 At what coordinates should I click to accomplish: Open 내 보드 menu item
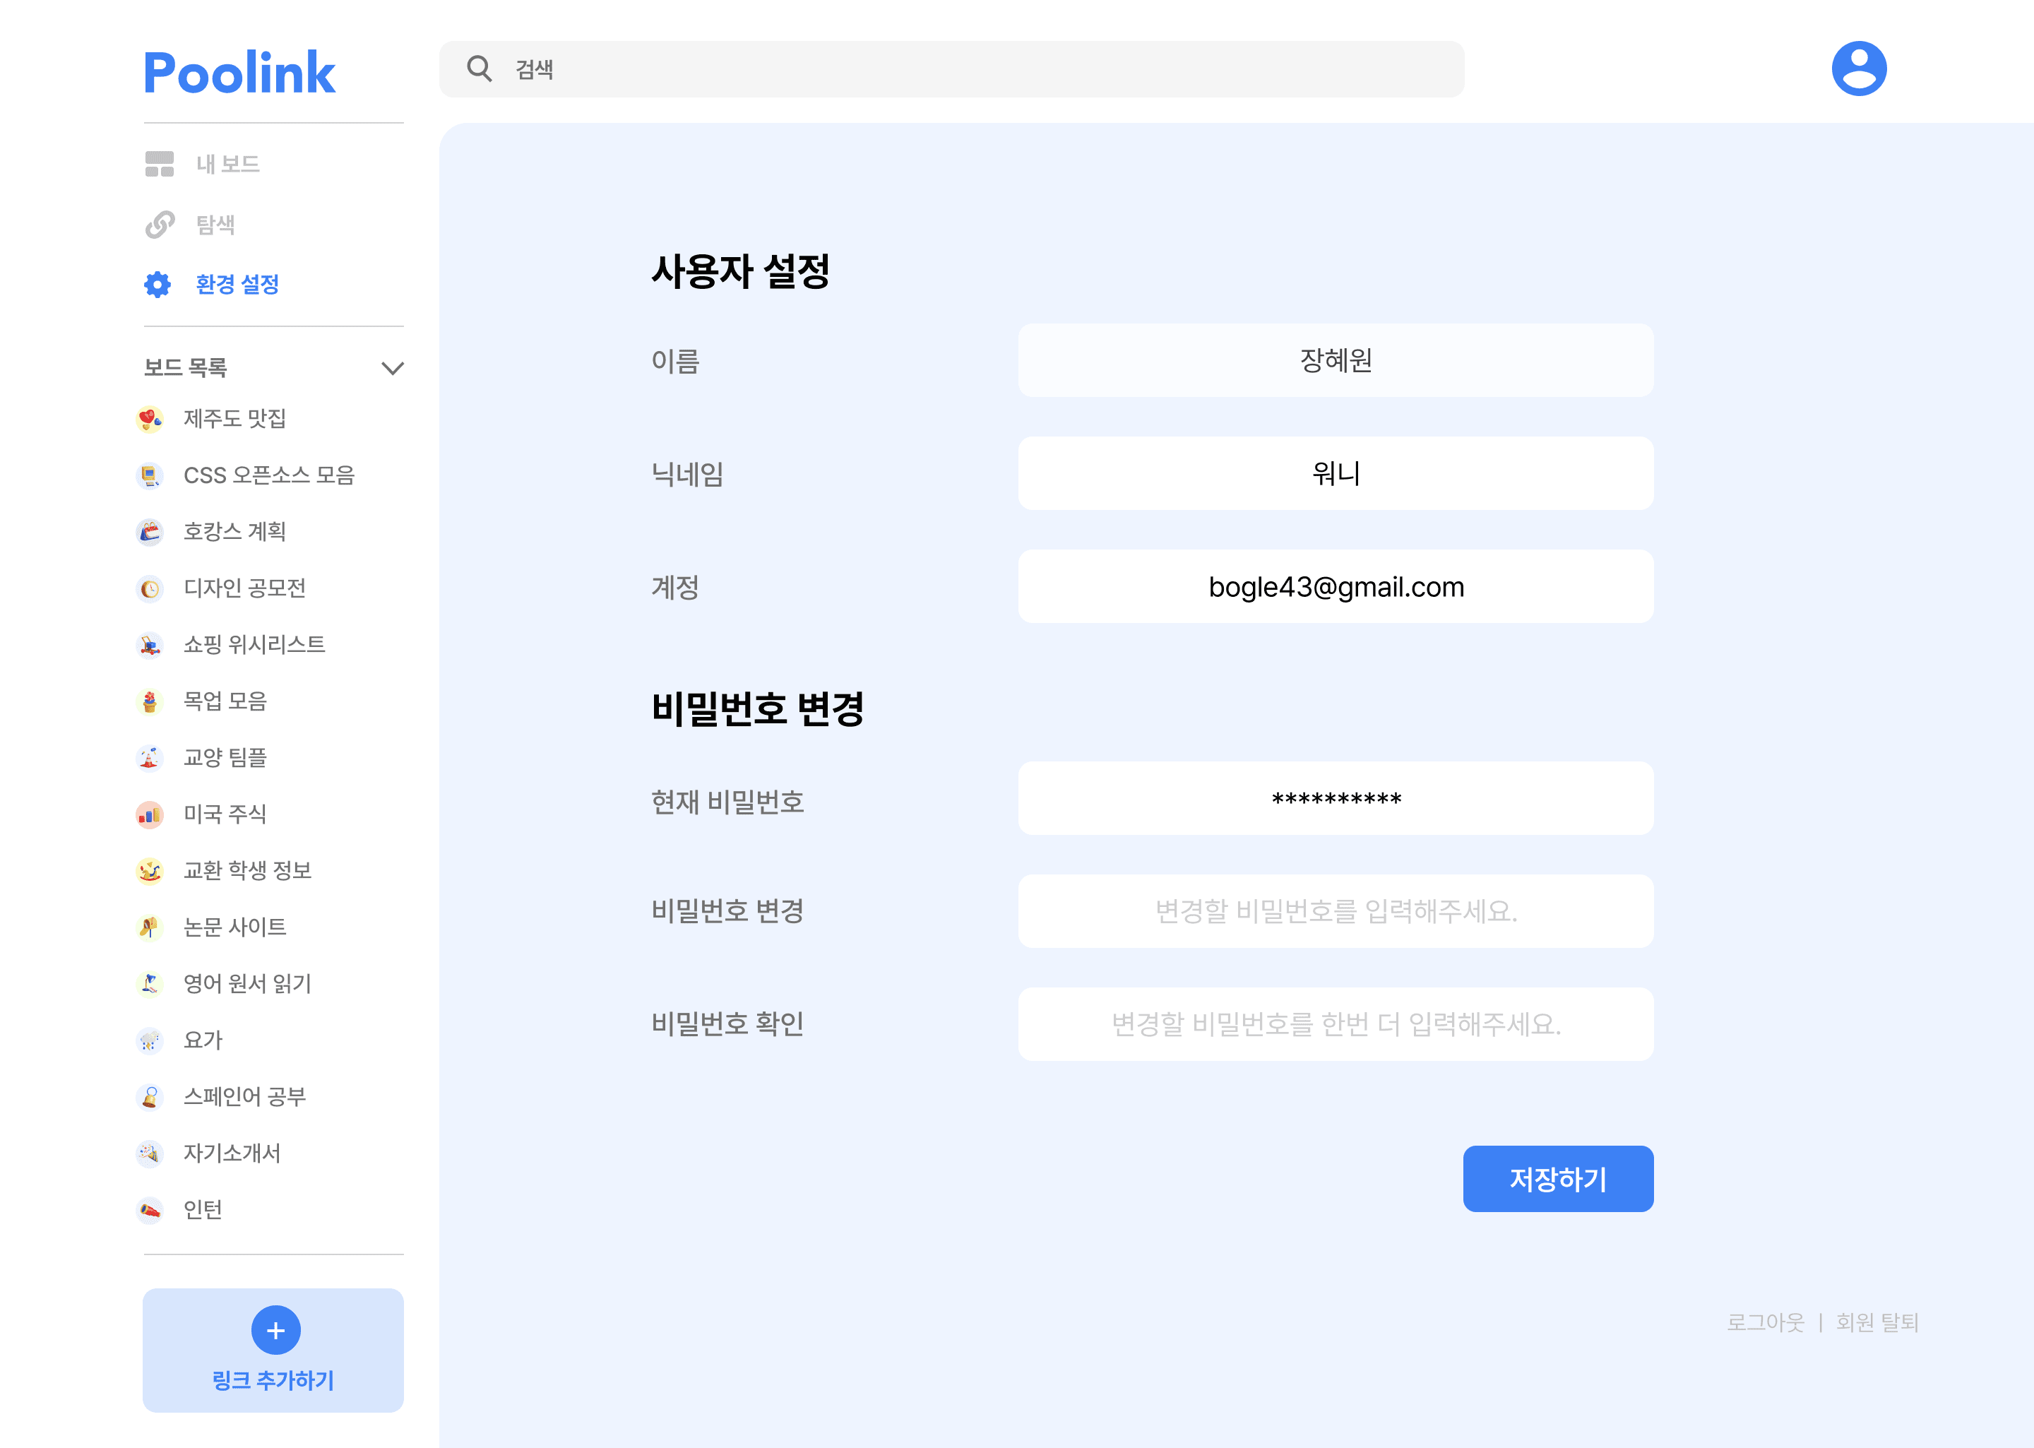227,164
